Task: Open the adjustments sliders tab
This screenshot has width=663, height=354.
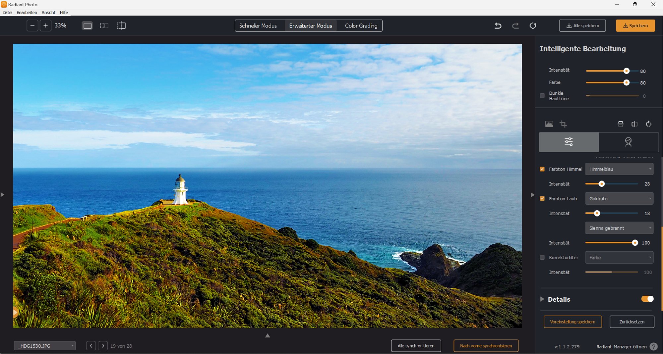Action: (569, 142)
